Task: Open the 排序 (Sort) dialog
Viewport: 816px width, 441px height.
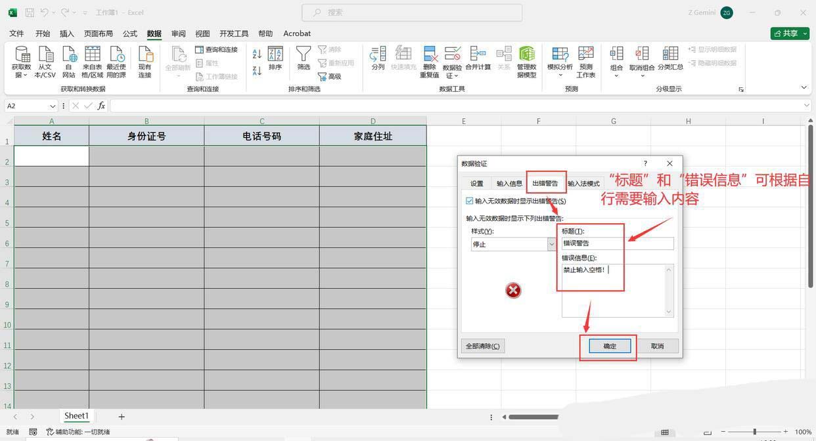Action: [275, 59]
